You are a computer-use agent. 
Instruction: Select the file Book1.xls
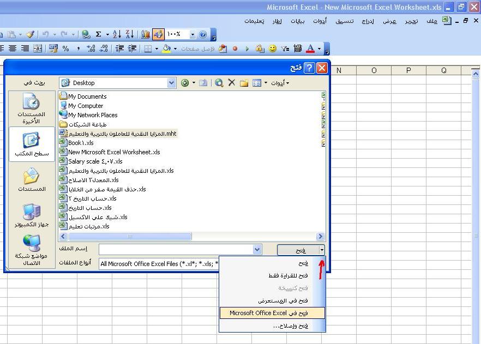coord(76,143)
